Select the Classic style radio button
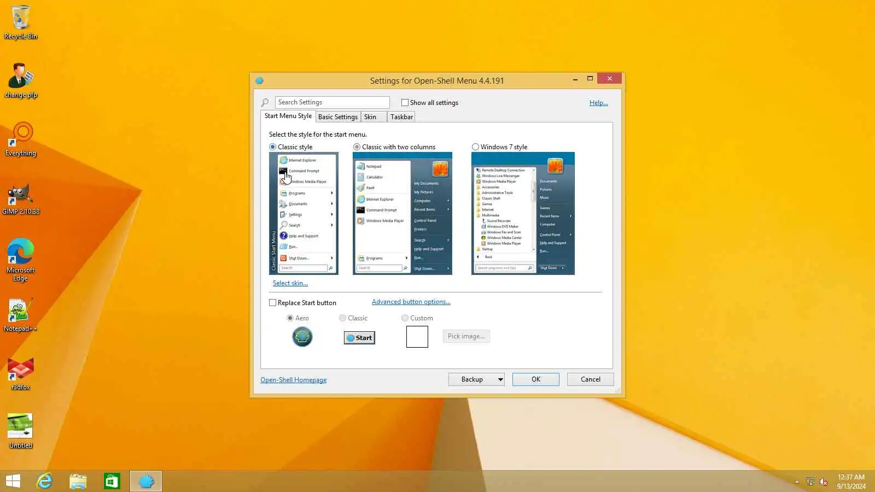875x492 pixels. [x=272, y=147]
